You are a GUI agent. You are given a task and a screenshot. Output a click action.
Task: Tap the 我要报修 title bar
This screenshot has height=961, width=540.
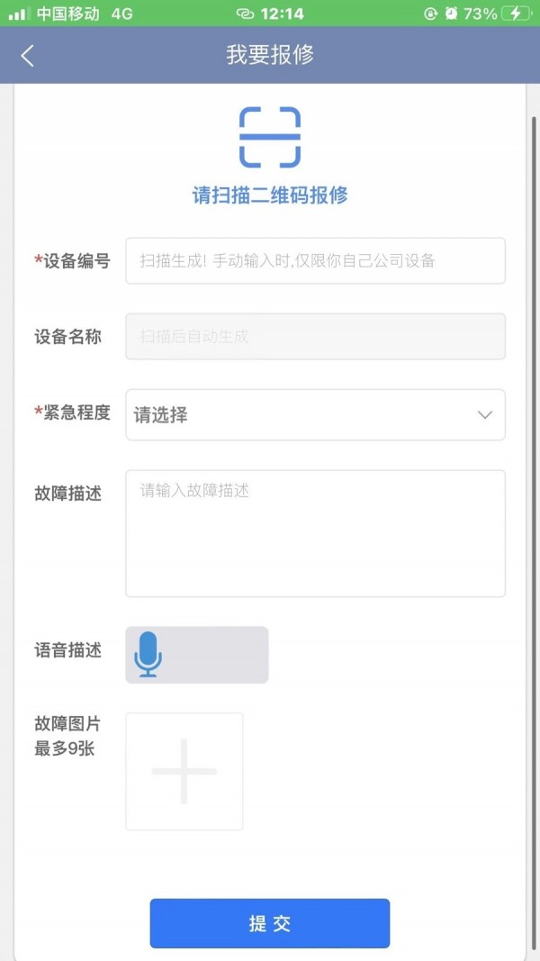269,55
